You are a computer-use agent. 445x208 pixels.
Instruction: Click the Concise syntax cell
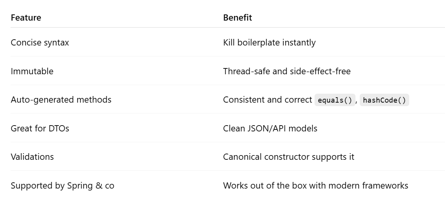tap(40, 42)
